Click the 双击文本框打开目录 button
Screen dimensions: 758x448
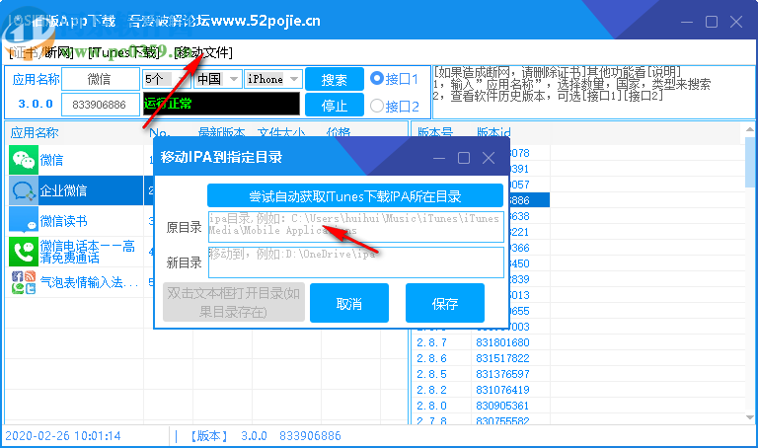pyautogui.click(x=234, y=302)
